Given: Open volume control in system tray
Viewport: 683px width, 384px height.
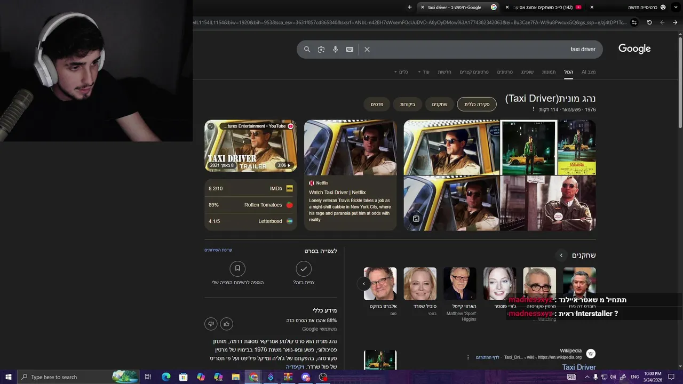Looking at the screenshot, I should [x=613, y=377].
